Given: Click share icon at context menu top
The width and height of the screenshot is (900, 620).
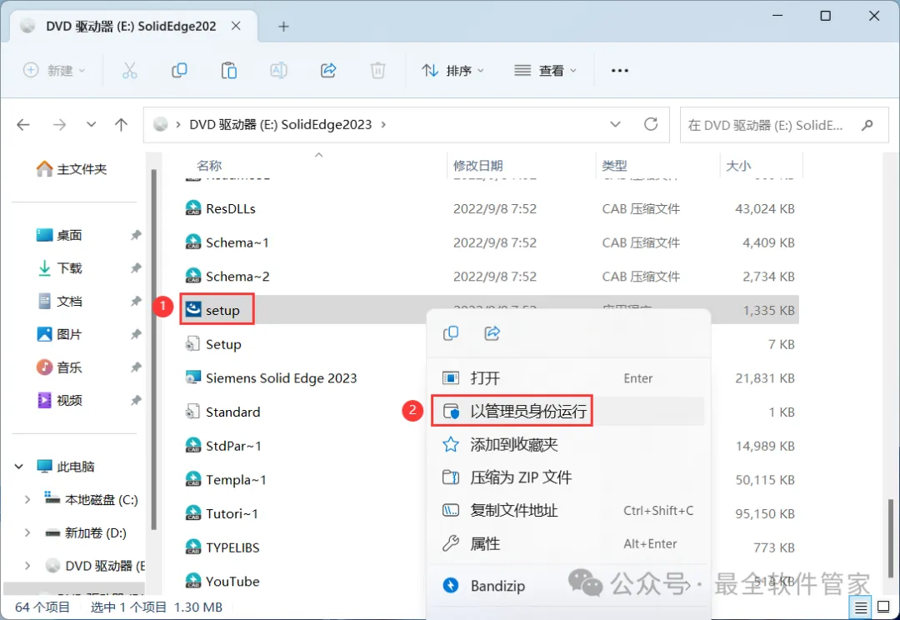Looking at the screenshot, I should pyautogui.click(x=492, y=333).
